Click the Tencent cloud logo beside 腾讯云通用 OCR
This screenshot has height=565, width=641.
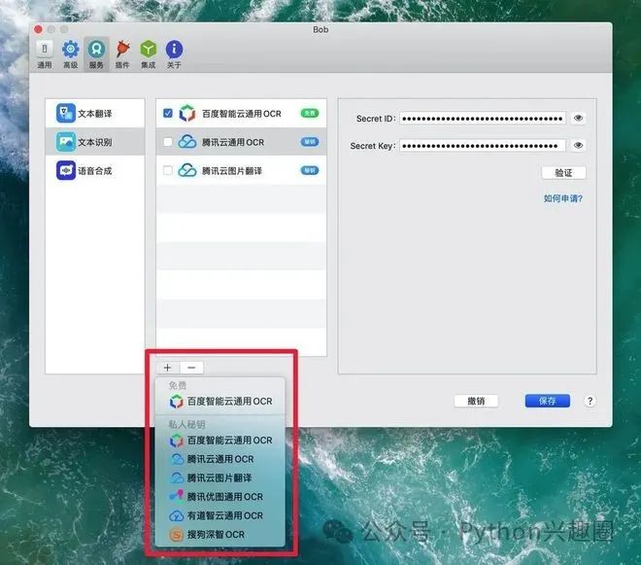(x=187, y=142)
